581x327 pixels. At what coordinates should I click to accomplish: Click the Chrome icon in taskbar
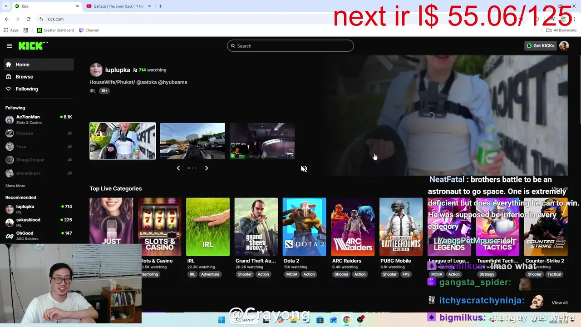(346, 320)
